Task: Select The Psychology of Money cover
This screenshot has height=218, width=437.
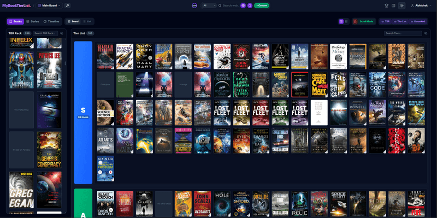Action: [x=339, y=56]
